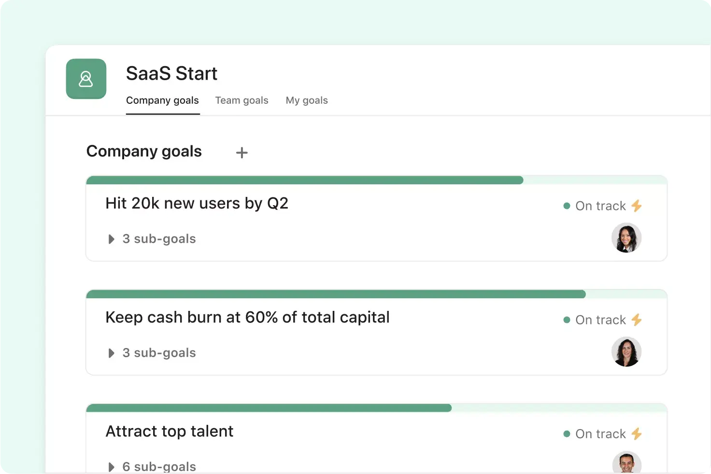Switch to the Team goals tab
Viewport: 711px width, 474px height.
coord(242,100)
